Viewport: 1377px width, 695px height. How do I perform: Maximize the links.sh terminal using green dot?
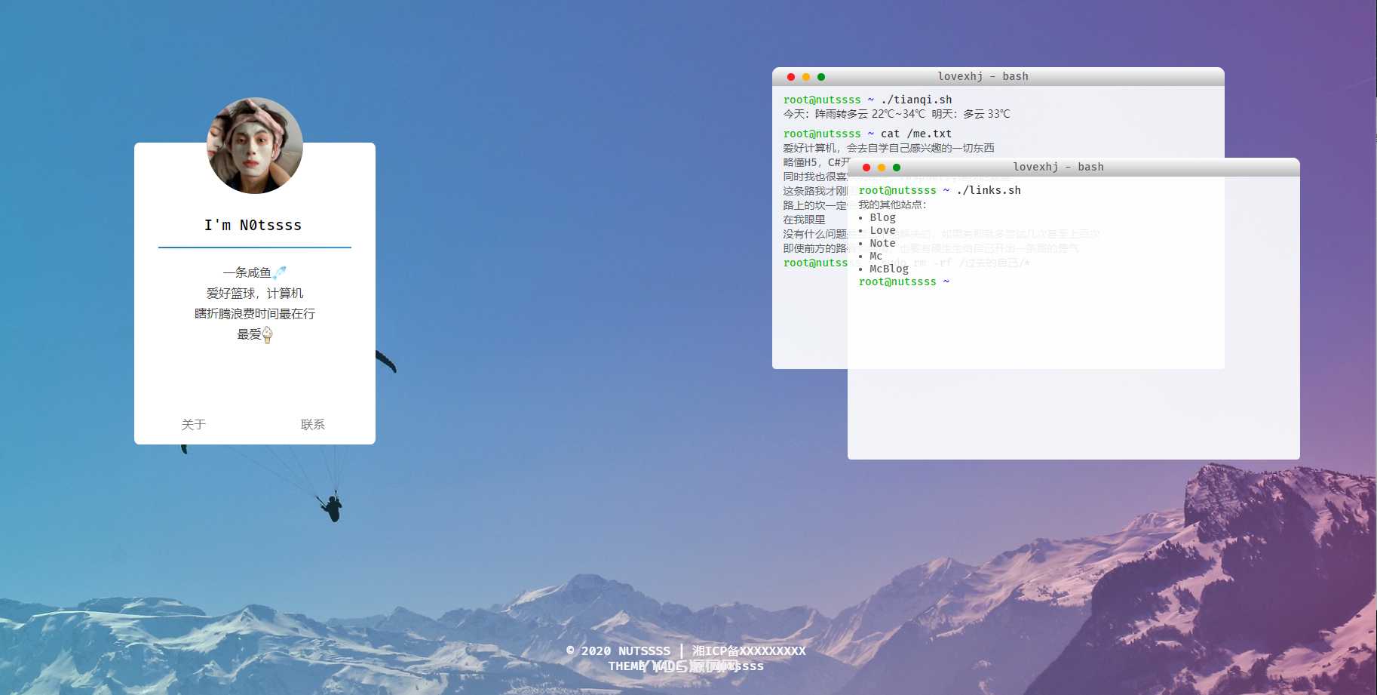click(x=897, y=168)
